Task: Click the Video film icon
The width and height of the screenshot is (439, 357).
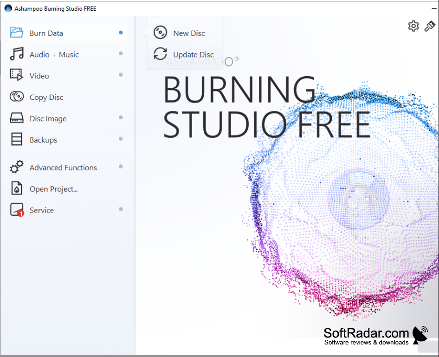Action: tap(17, 75)
